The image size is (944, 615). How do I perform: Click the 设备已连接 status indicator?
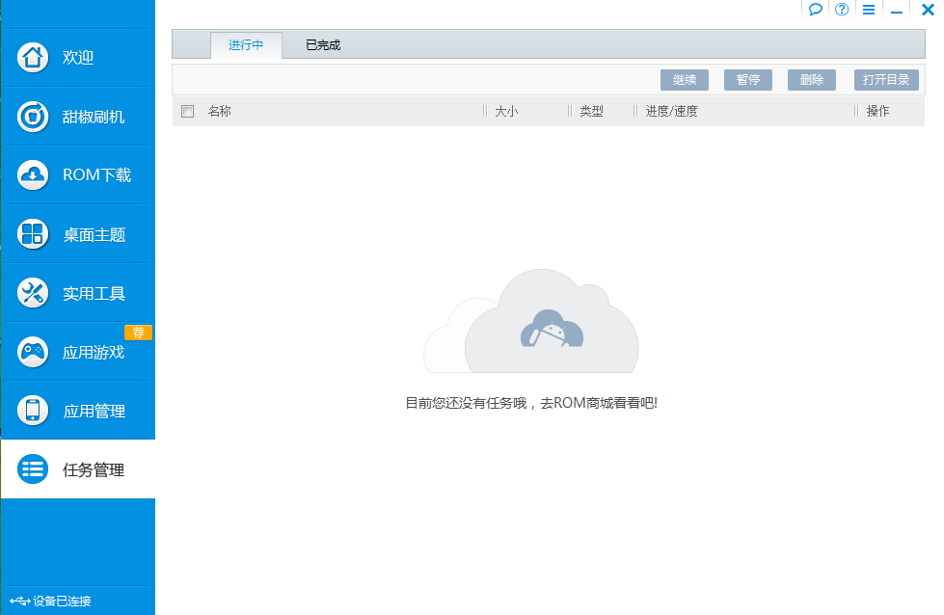[x=51, y=602]
